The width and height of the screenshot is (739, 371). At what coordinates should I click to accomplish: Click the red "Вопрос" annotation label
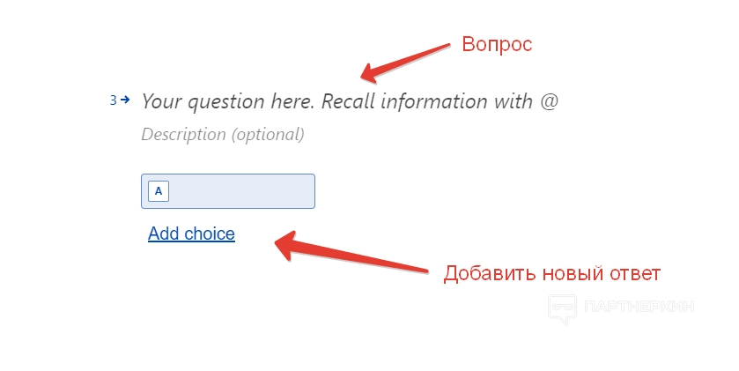click(x=497, y=43)
